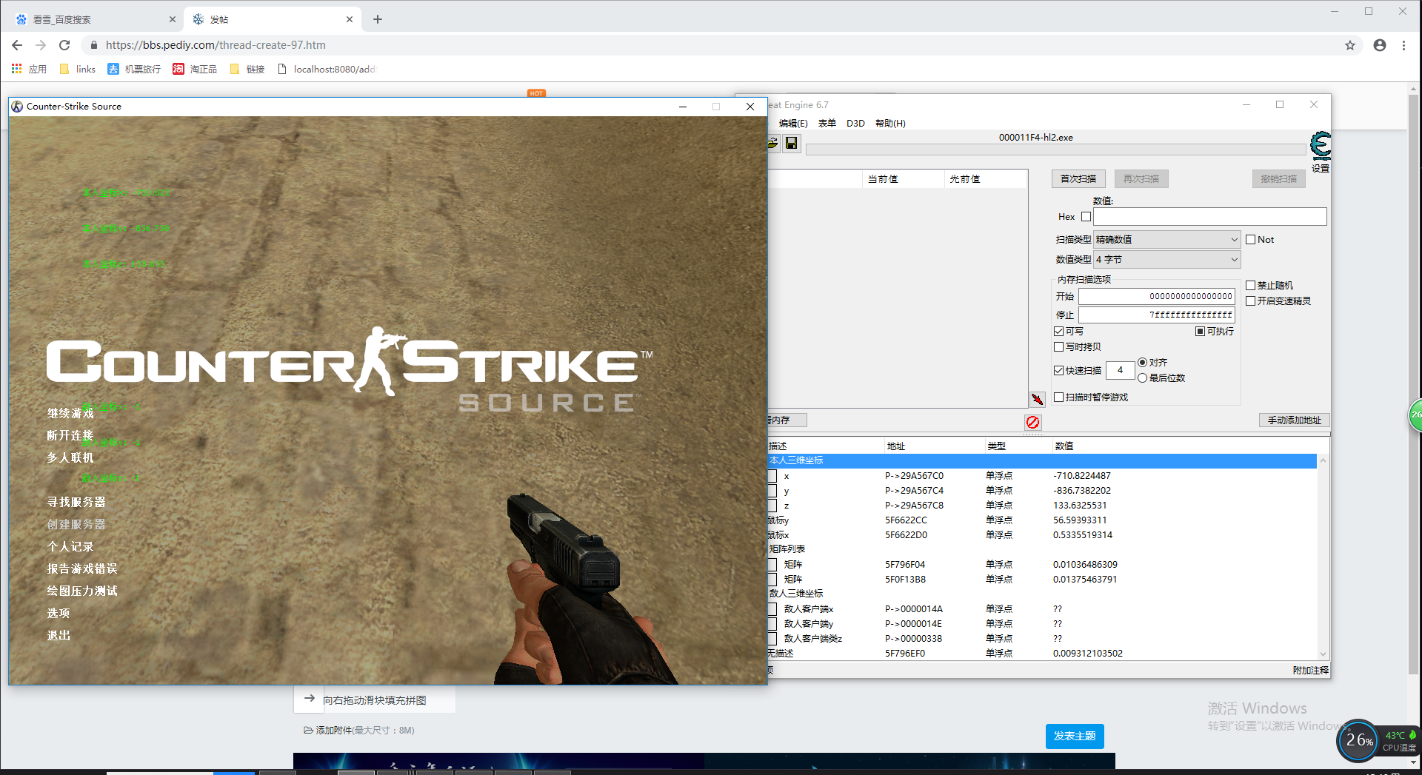
Task: Open the Chrome profile avatar icon
Action: coord(1379,45)
